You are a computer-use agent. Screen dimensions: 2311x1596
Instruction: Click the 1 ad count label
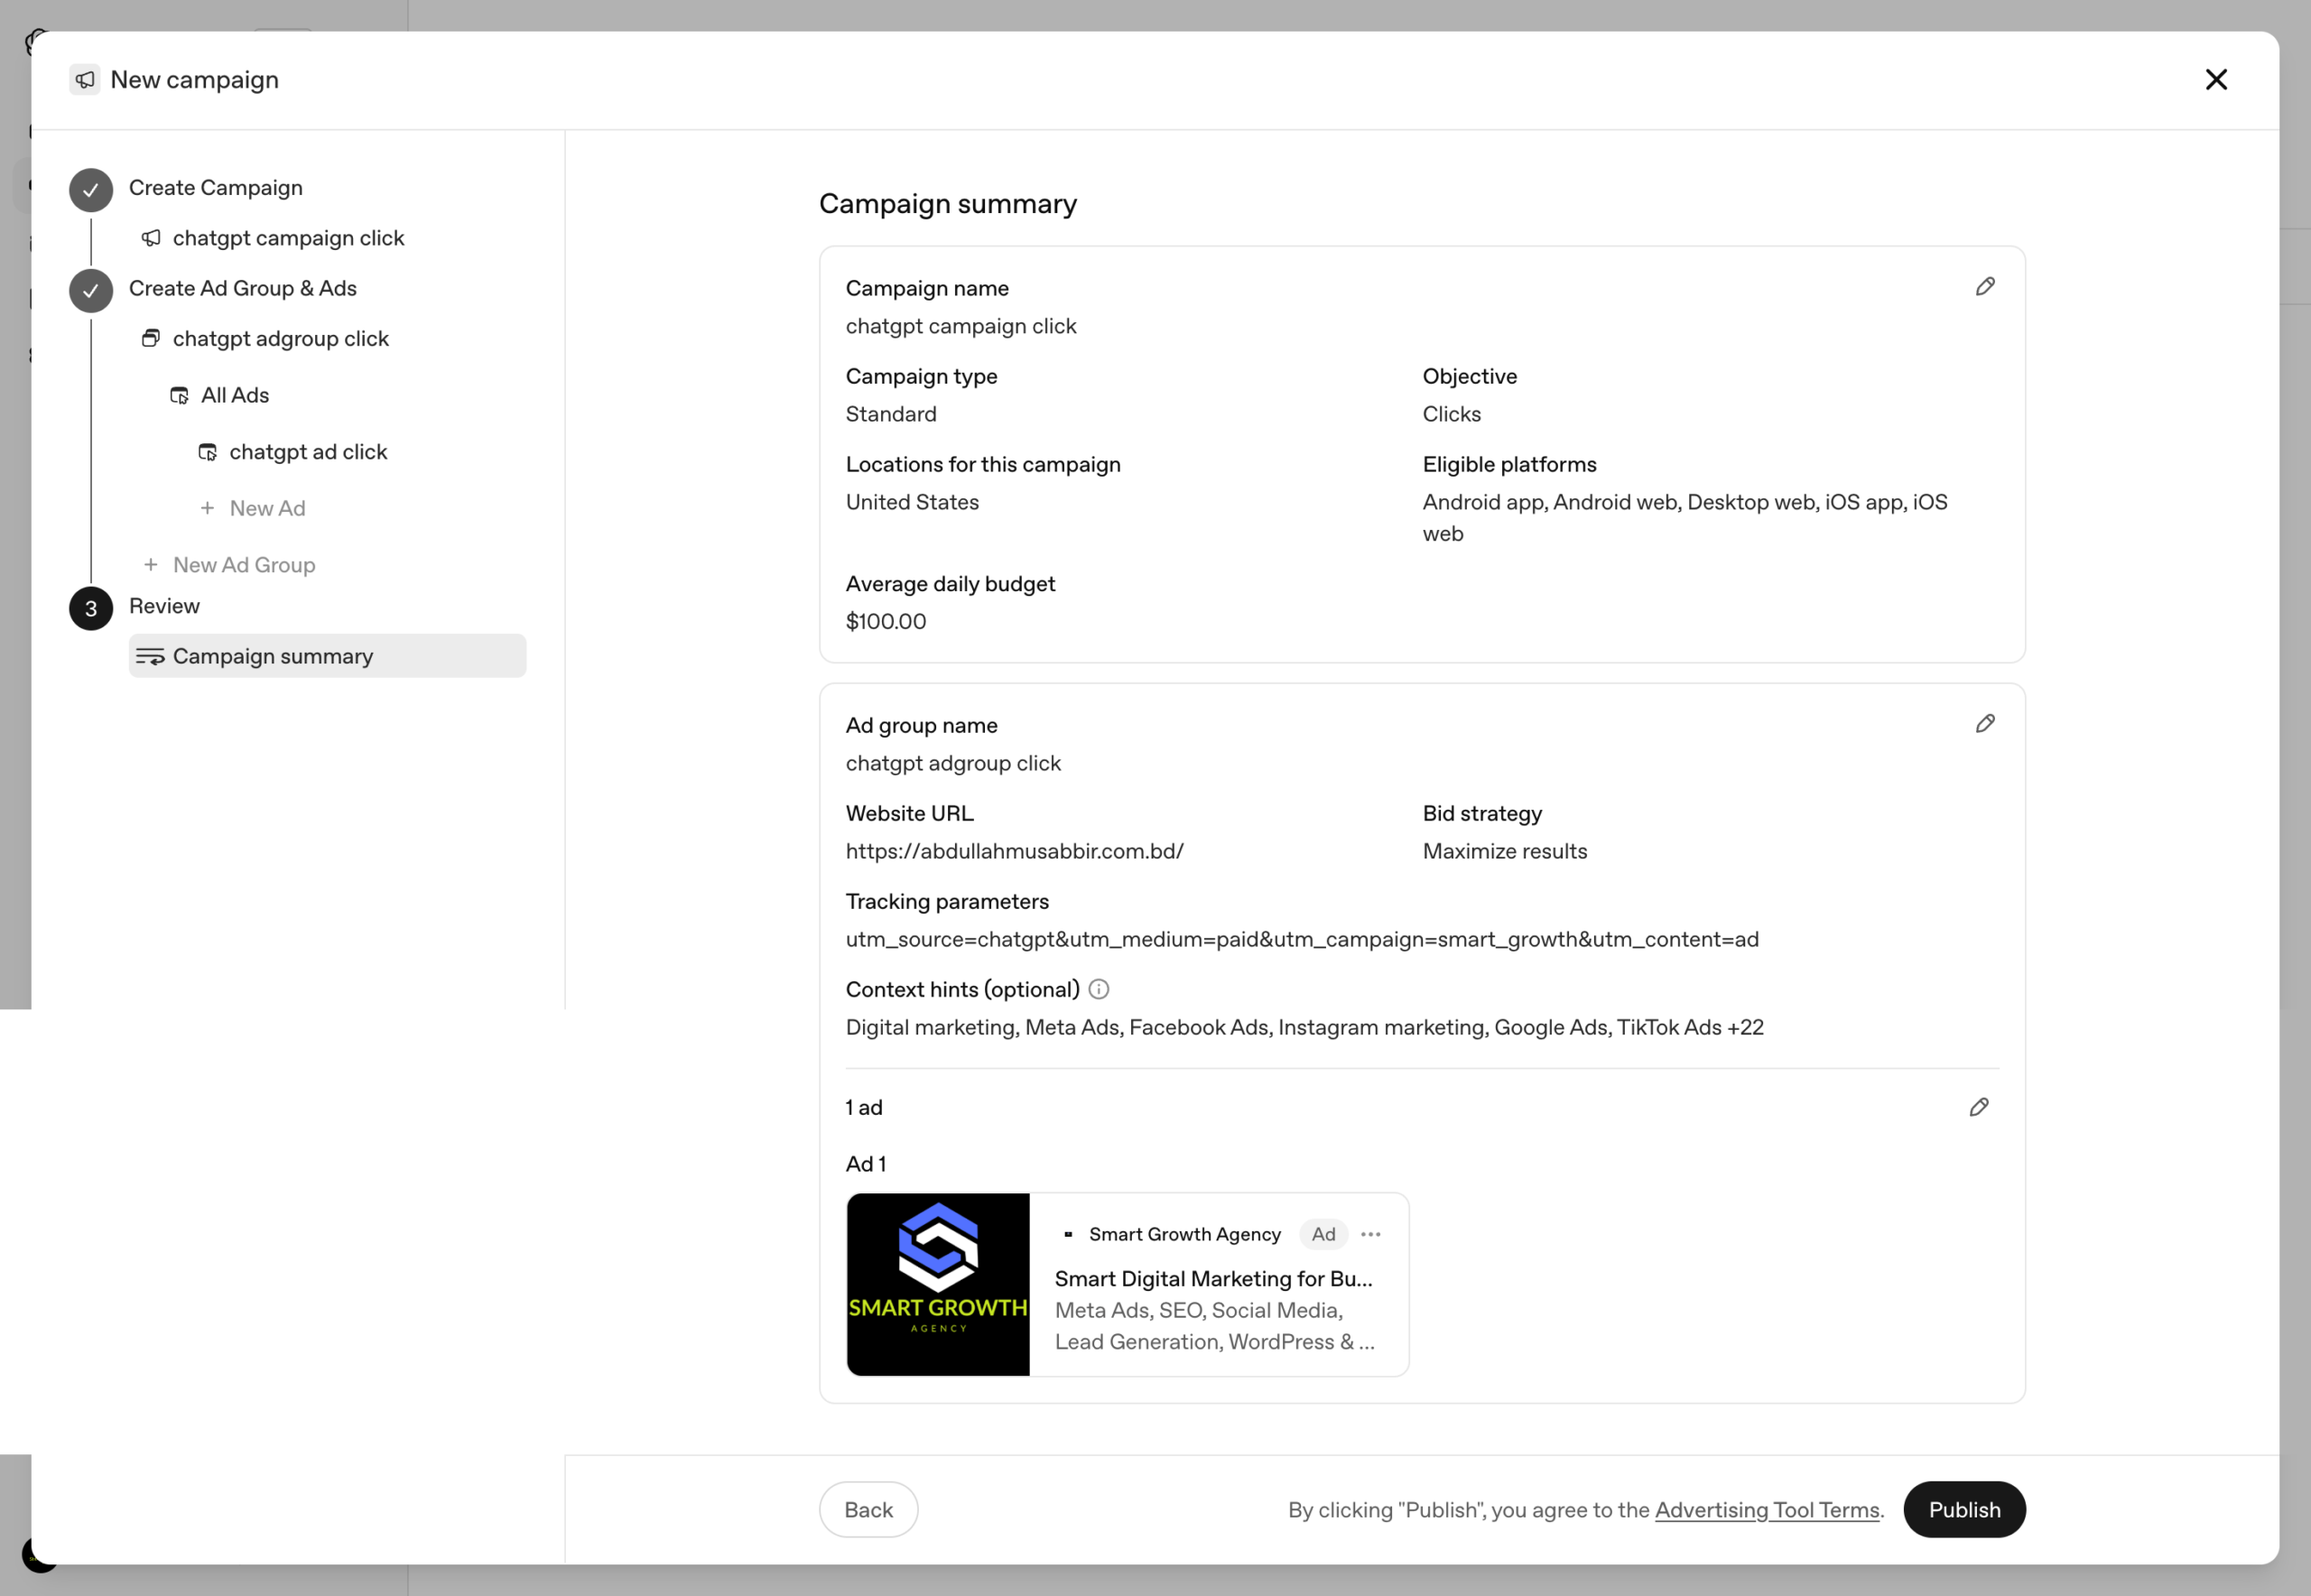click(x=864, y=1107)
